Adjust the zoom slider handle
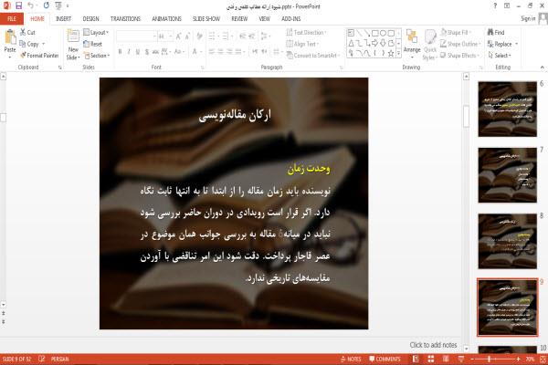 [490, 359]
